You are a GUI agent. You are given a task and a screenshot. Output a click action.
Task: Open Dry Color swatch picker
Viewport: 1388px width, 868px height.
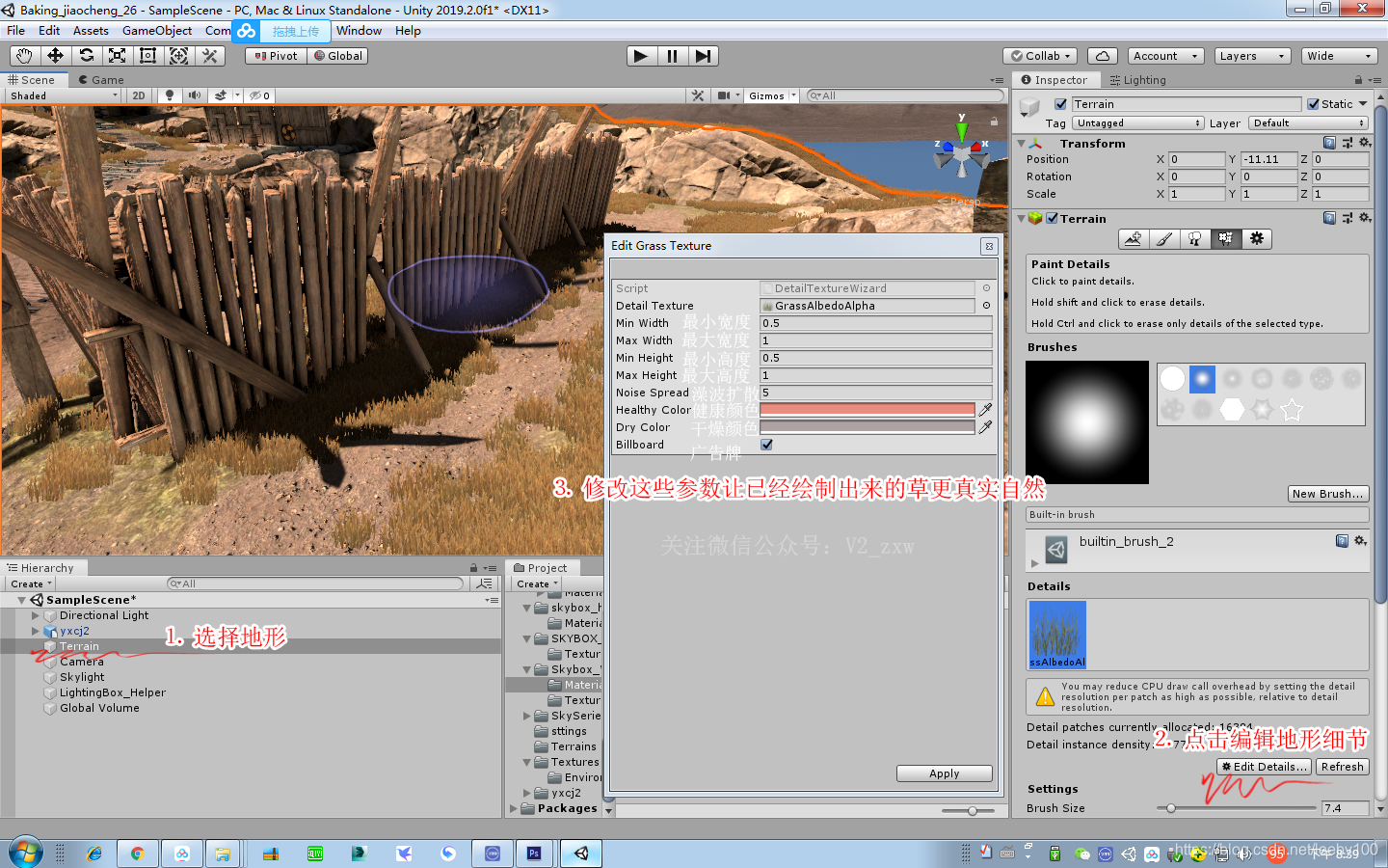coord(867,427)
